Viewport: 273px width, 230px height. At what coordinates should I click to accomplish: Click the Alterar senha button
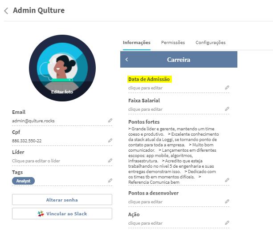coord(62,200)
